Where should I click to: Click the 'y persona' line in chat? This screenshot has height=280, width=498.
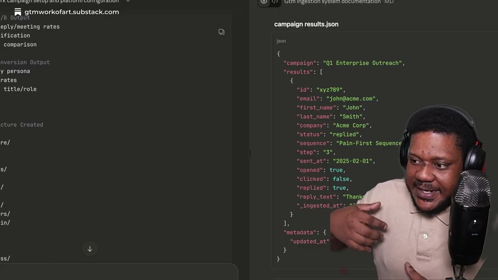(15, 71)
